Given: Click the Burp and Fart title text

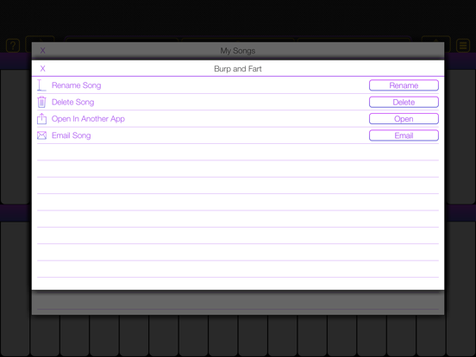Looking at the screenshot, I should coord(238,69).
